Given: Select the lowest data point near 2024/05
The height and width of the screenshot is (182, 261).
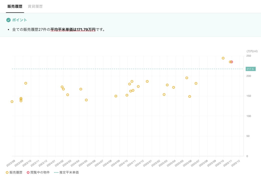Looking at the screenshot, I should coord(86,100).
